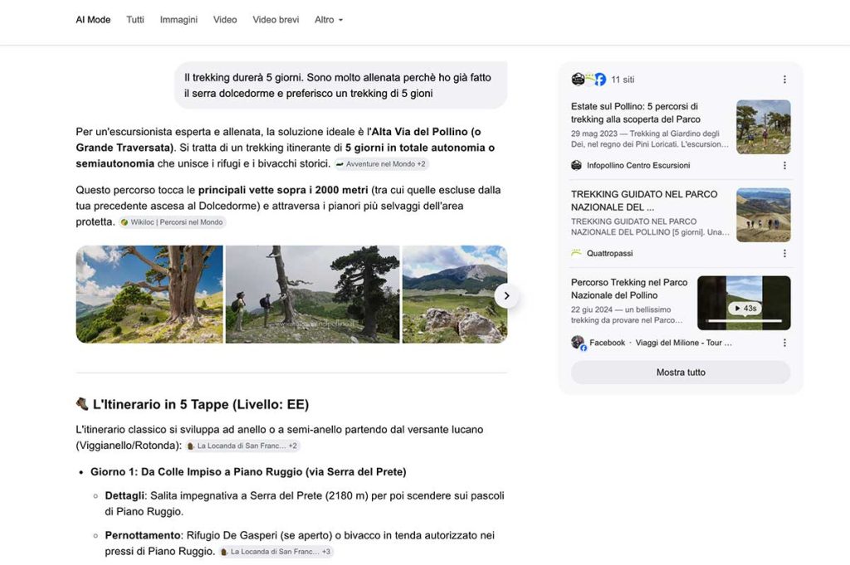
Task: Open the Trekking guidato thumbnail image
Action: 764,215
